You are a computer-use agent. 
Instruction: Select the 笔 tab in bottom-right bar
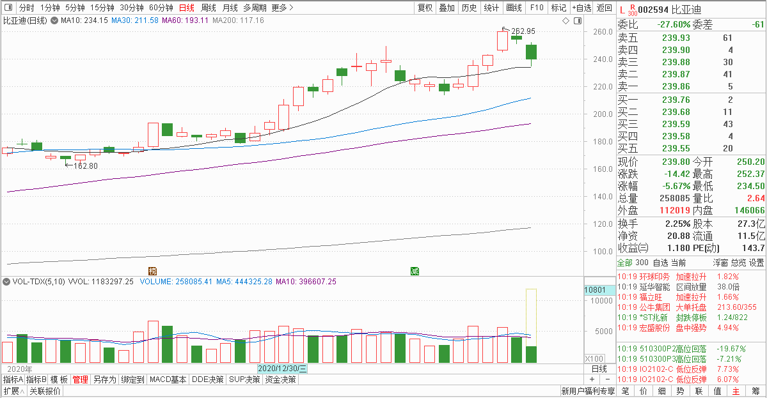pos(626,391)
